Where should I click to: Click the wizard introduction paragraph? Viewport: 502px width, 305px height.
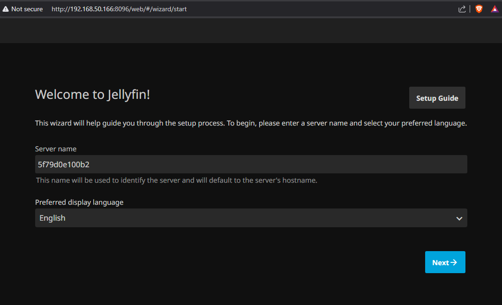click(251, 123)
